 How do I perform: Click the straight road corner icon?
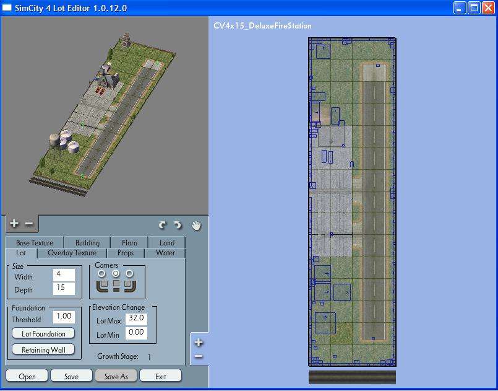(116, 286)
